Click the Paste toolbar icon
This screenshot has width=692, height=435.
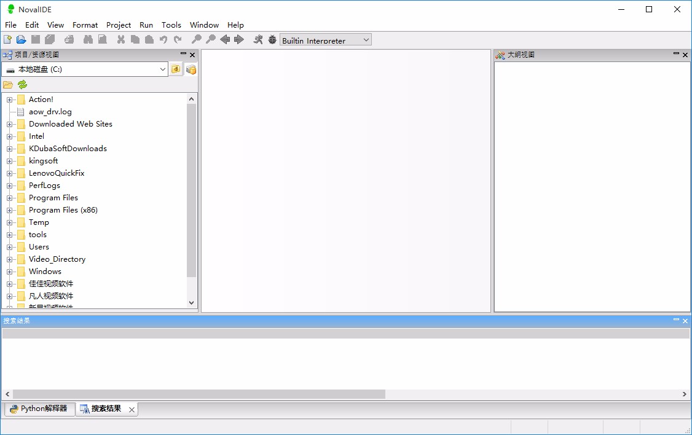click(x=149, y=40)
